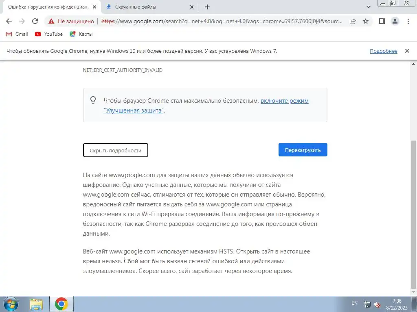
Task: Reload the page using toolbar refresh icon
Action: (35, 21)
